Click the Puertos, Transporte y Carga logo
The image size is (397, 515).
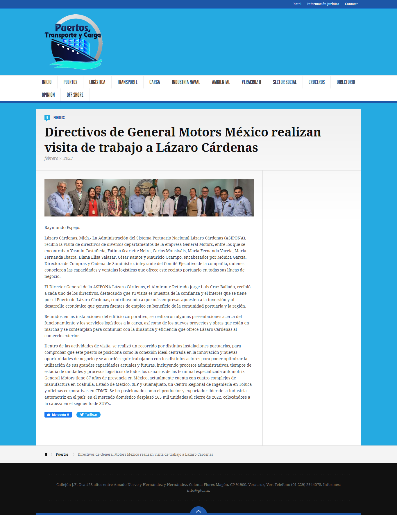pyautogui.click(x=73, y=42)
